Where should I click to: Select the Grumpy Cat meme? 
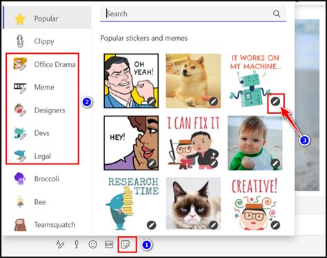point(193,204)
